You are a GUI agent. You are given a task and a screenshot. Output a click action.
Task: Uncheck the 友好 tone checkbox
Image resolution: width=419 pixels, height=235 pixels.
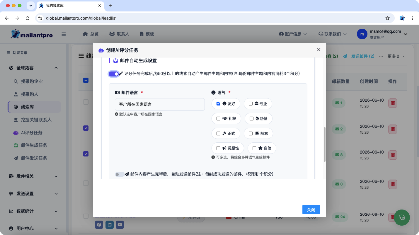click(218, 104)
